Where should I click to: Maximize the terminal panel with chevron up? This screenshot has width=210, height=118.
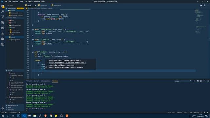204,81
